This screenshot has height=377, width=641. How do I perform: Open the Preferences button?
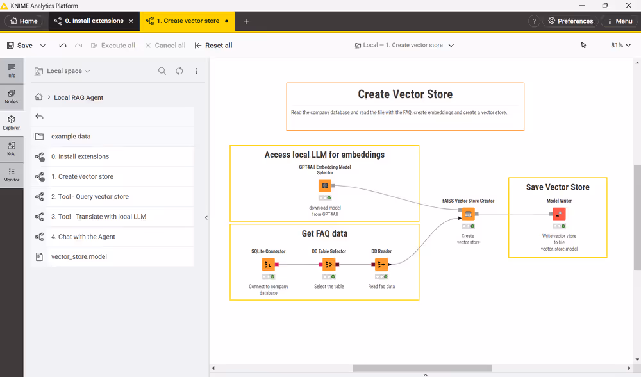coord(570,21)
